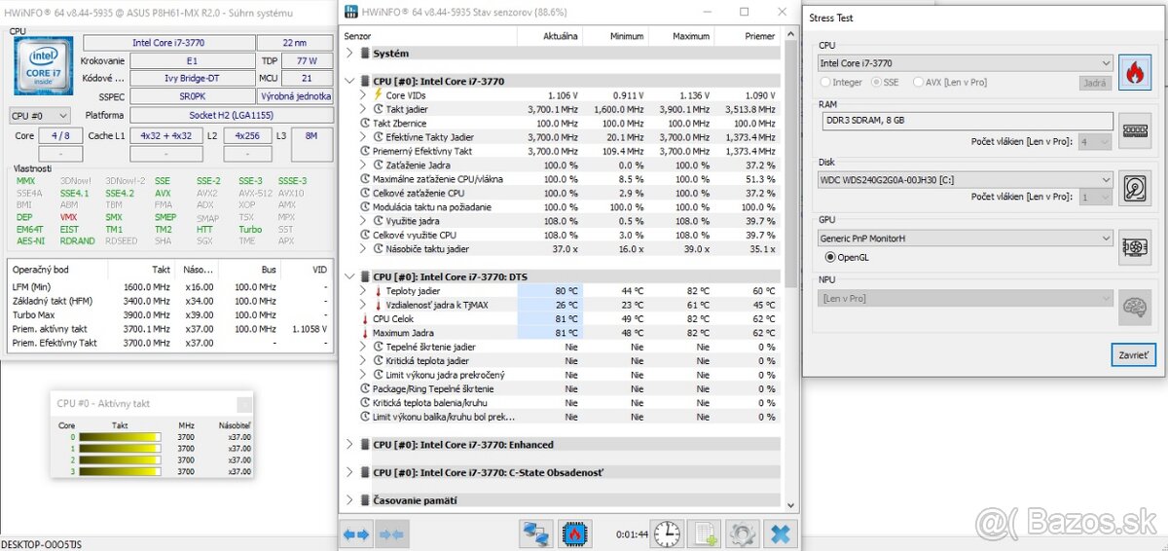Click the Aktuálna column header
This screenshot has width=1168, height=551.
[549, 36]
